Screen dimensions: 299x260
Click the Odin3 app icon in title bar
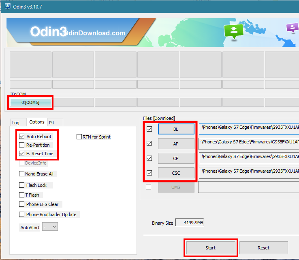coord(8,6)
